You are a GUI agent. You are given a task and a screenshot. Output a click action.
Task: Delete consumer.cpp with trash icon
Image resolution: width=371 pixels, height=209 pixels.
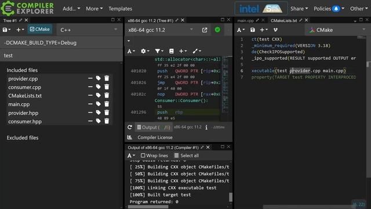[107, 87]
